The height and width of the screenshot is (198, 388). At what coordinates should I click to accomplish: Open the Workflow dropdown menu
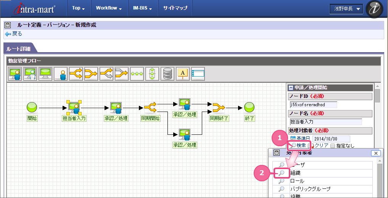pyautogui.click(x=109, y=8)
